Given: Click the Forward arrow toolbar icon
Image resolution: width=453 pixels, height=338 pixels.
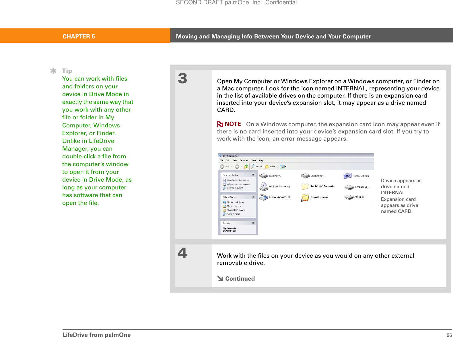Looking at the screenshot, I should 237,167.
